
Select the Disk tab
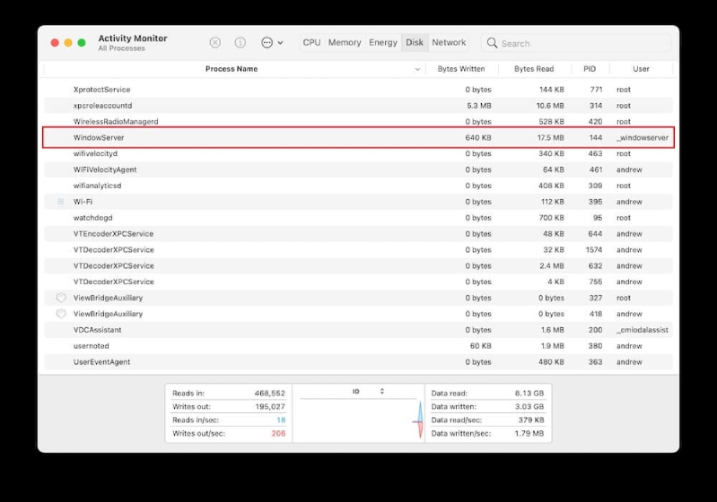tap(415, 42)
